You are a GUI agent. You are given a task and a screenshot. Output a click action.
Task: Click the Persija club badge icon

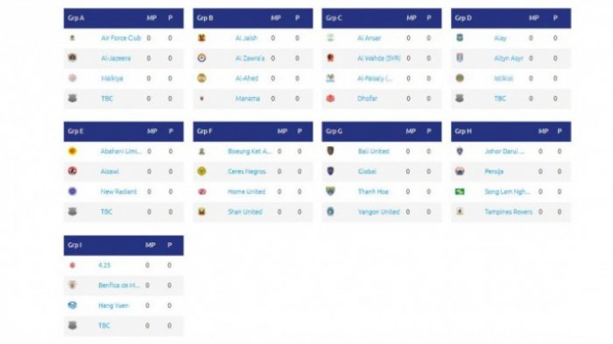[460, 172]
